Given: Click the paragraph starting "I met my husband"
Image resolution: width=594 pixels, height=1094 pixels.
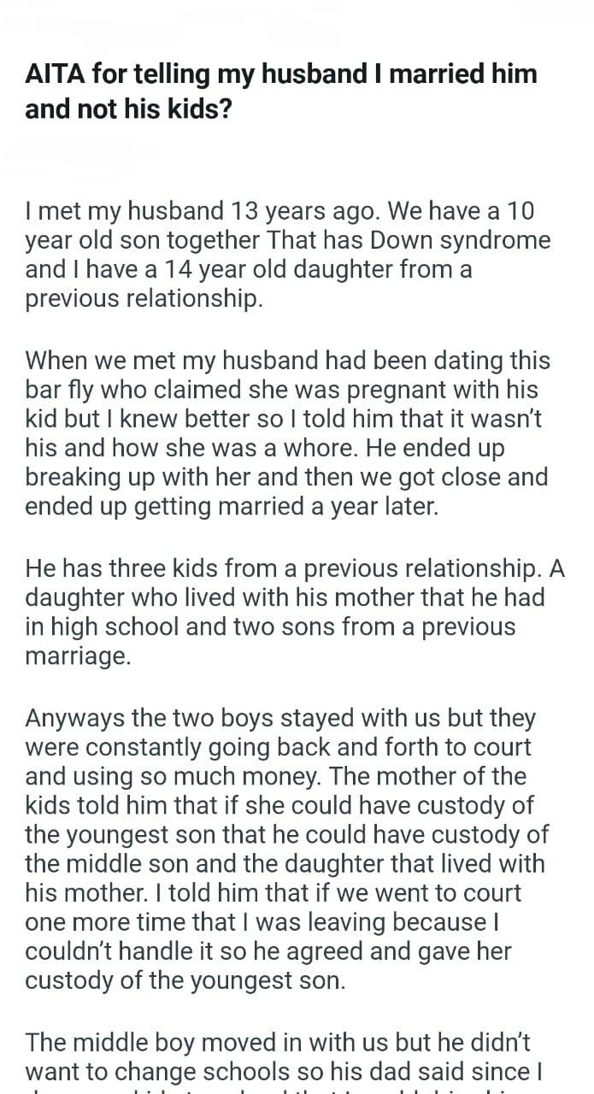Looking at the screenshot, I should point(287,255).
